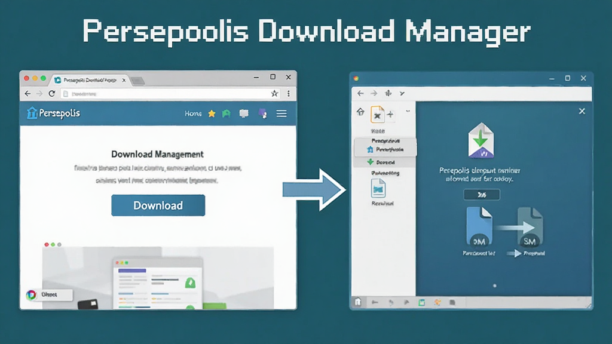Click the forward arrow in the Persepolis app toolbar
This screenshot has width=612, height=344.
pyautogui.click(x=374, y=93)
